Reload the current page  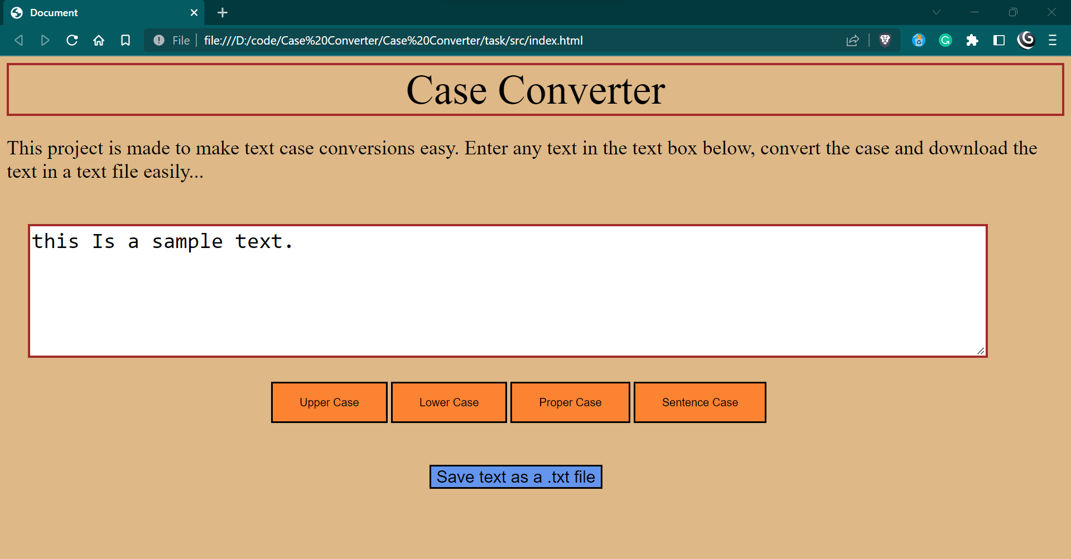click(x=72, y=40)
